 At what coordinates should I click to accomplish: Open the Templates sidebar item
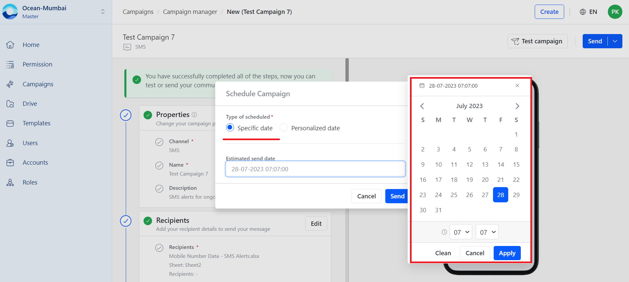click(36, 123)
